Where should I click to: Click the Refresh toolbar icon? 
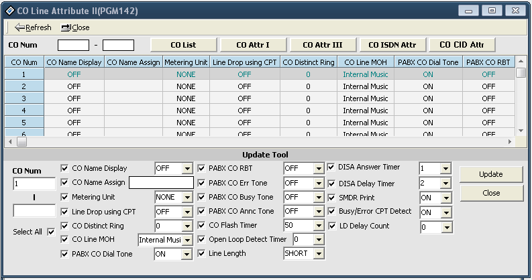[19, 27]
